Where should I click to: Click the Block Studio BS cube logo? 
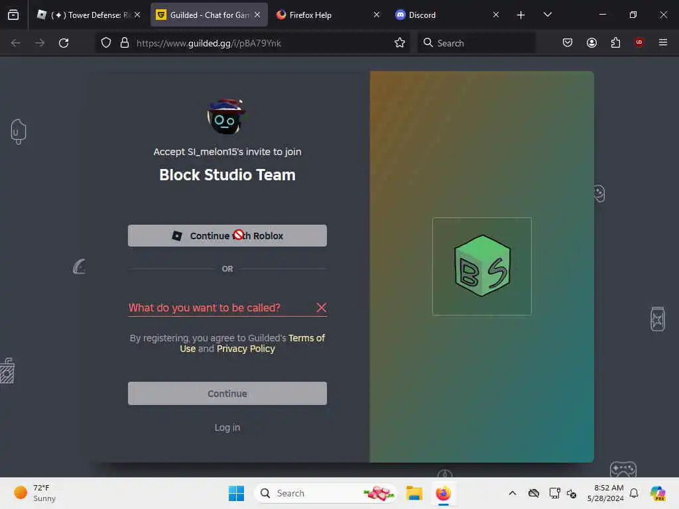point(482,266)
